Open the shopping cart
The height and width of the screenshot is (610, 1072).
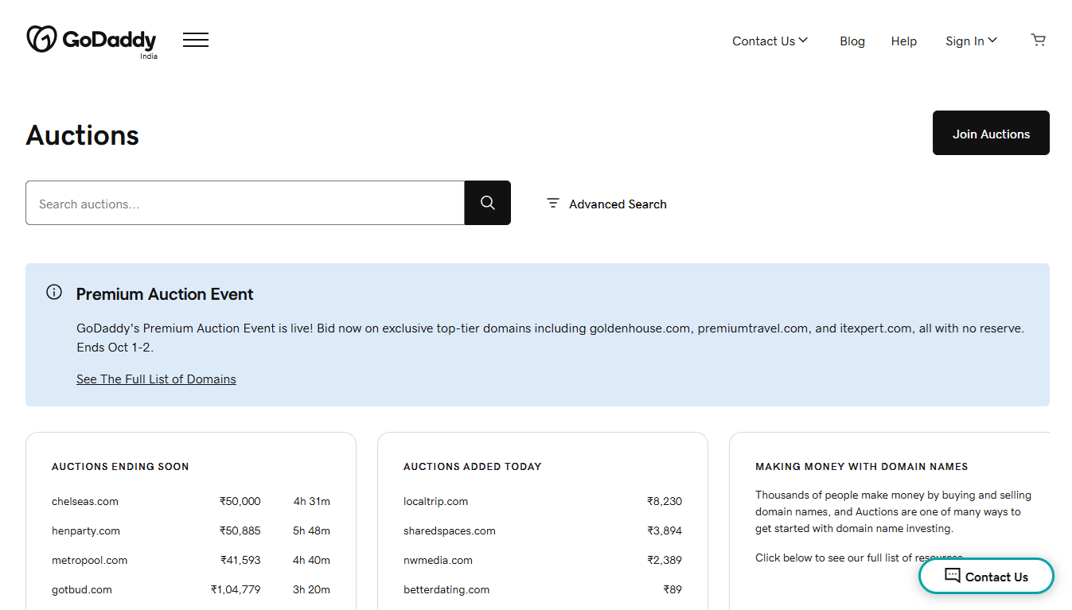1038,40
